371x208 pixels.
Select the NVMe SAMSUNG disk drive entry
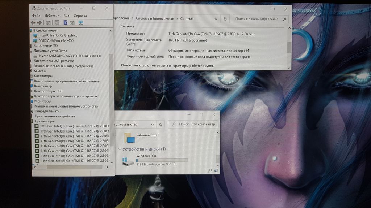click(70, 56)
